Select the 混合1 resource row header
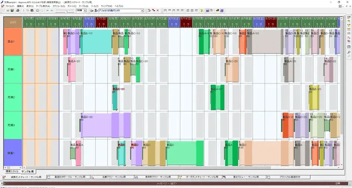Image resolution: width=352 pixels, height=188 pixels. click(x=12, y=42)
